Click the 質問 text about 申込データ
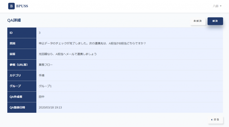 coord(92,43)
